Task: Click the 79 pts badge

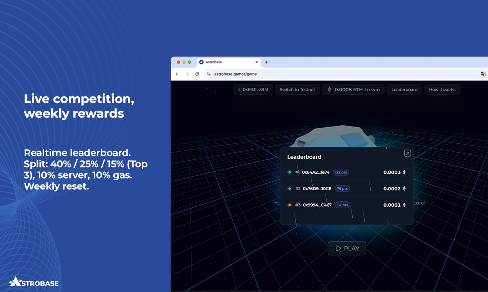Action: point(342,189)
